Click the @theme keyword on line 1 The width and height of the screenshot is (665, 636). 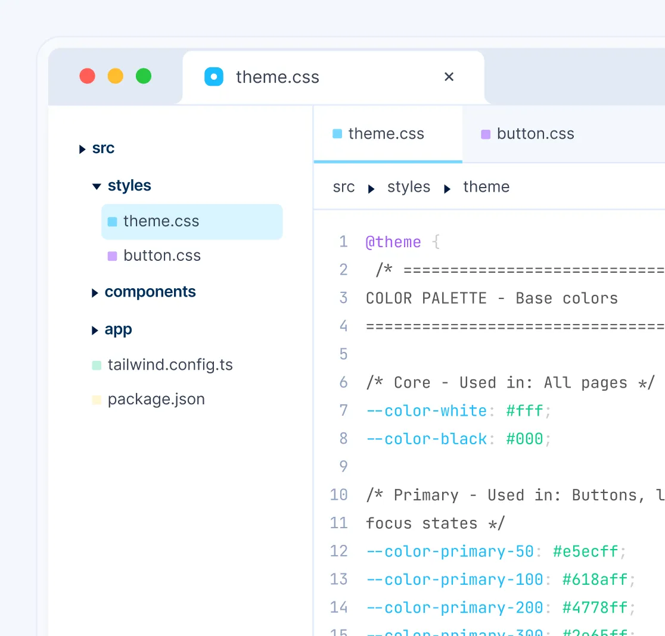(x=393, y=242)
